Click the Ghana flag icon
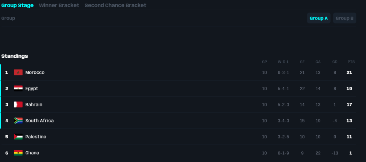366x162 pixels. tap(18, 153)
